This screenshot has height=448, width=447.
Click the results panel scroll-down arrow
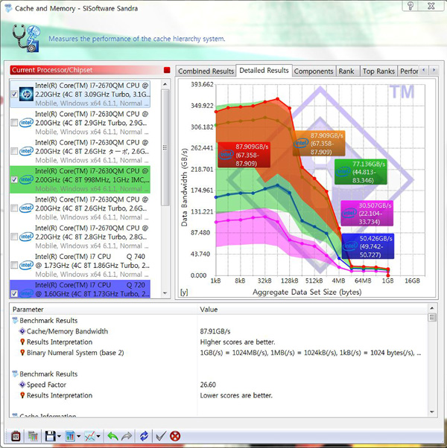[432, 412]
